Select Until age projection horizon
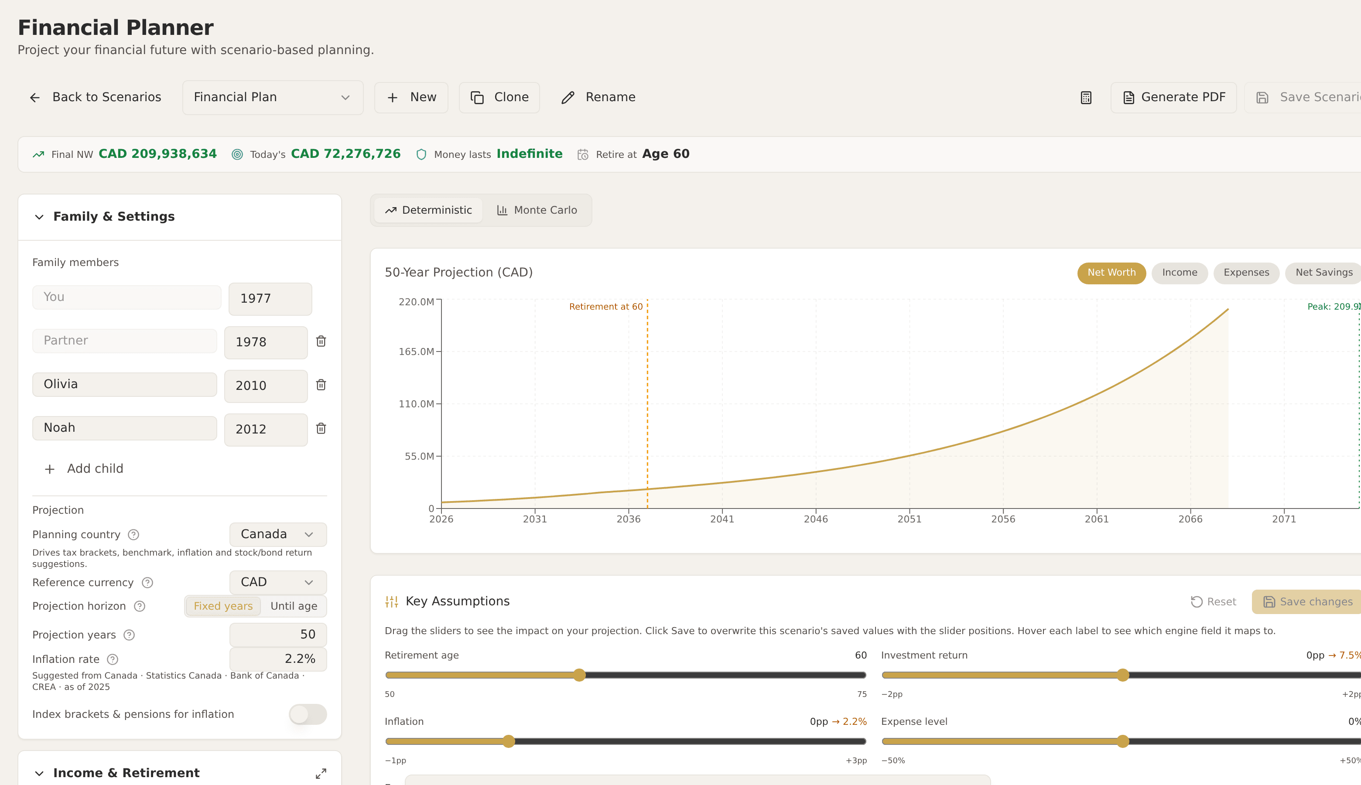Image resolution: width=1361 pixels, height=785 pixels. pyautogui.click(x=294, y=606)
